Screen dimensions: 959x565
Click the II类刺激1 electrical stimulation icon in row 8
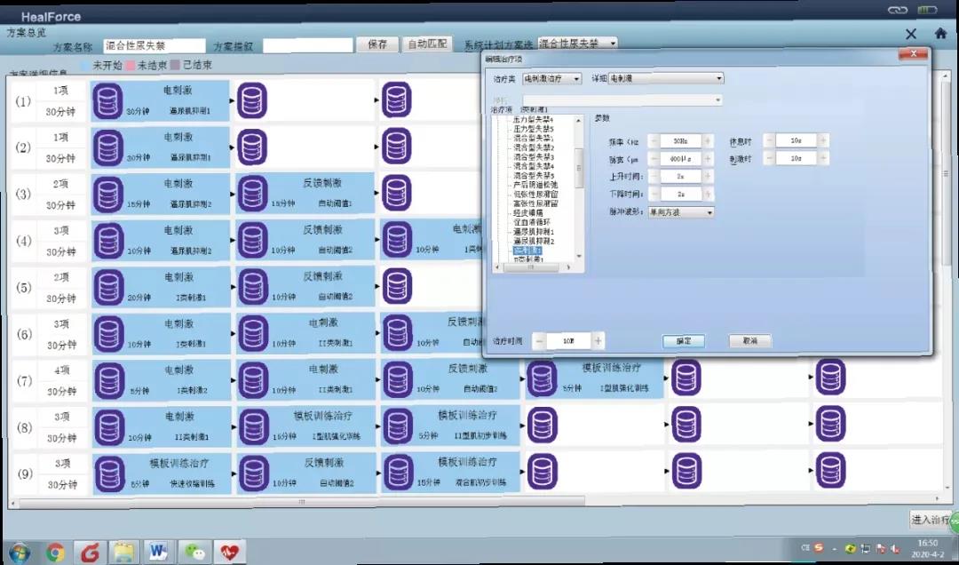108,426
